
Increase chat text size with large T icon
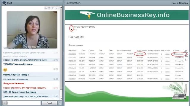point(53,8)
